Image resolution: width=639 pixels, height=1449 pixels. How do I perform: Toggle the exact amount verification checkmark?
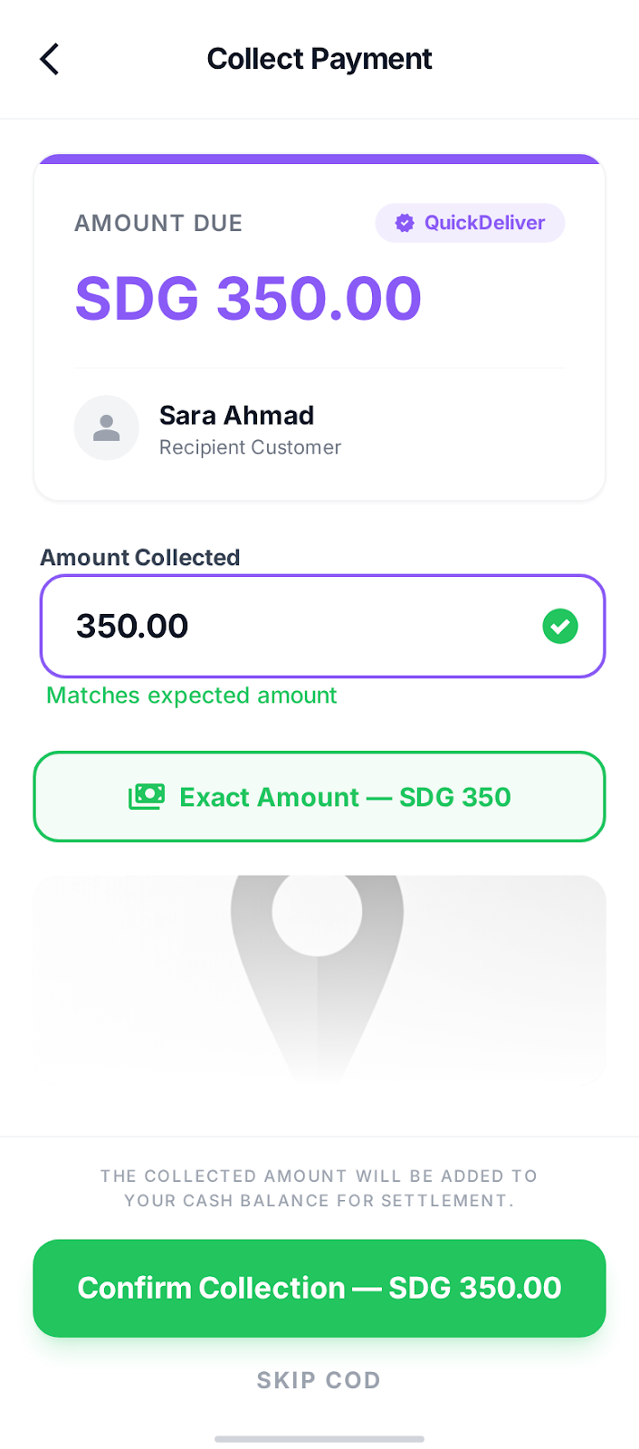tap(559, 626)
